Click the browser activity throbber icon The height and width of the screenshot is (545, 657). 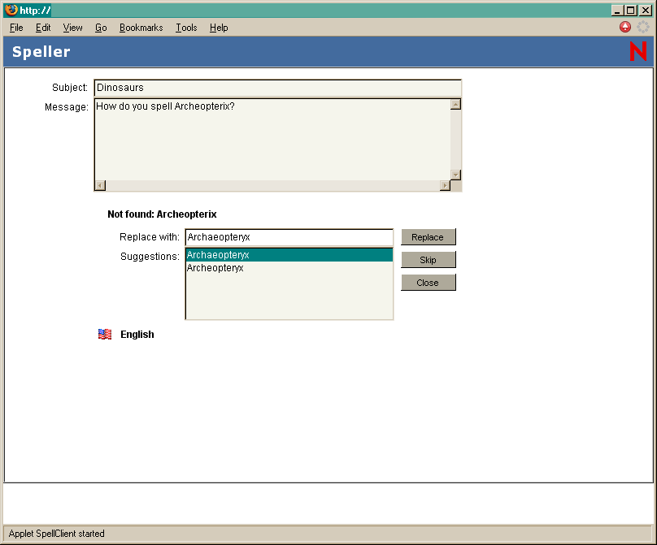pyautogui.click(x=642, y=27)
